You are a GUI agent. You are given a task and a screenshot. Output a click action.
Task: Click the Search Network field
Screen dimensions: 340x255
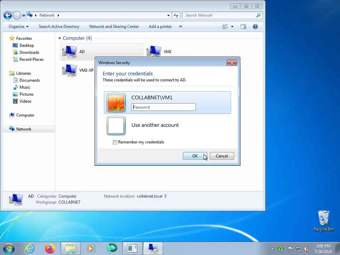tap(222, 15)
